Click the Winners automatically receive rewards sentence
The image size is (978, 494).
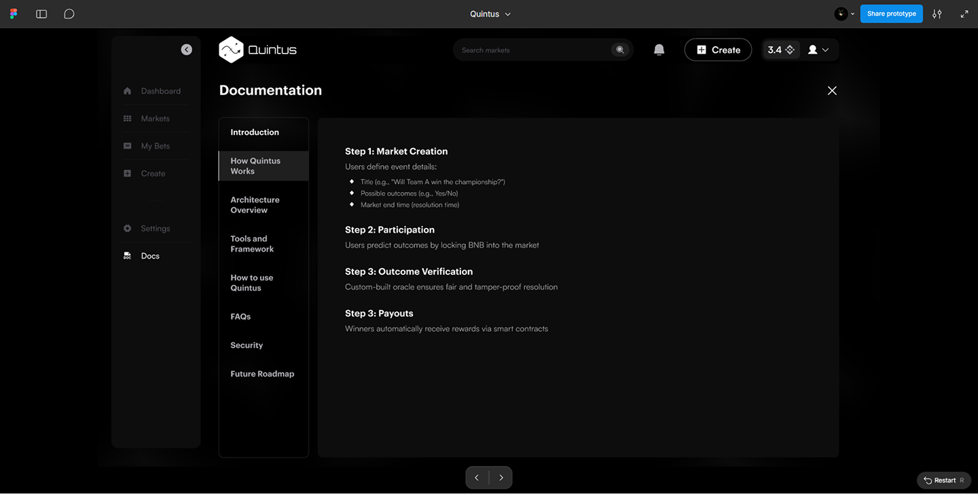446,329
